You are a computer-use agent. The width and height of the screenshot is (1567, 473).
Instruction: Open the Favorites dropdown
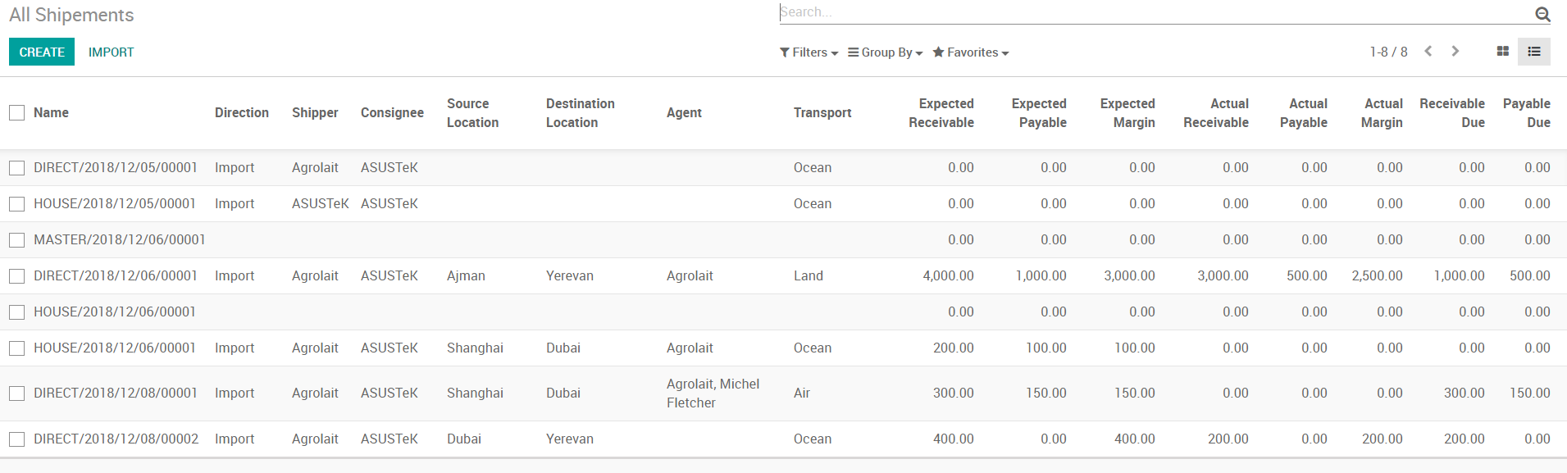click(971, 52)
